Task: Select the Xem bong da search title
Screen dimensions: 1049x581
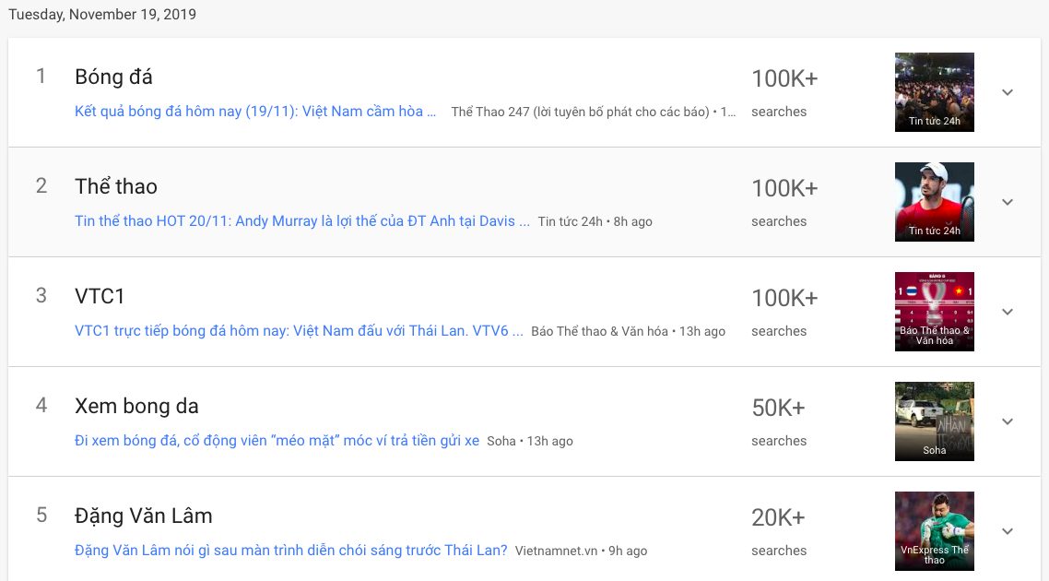Action: point(136,406)
